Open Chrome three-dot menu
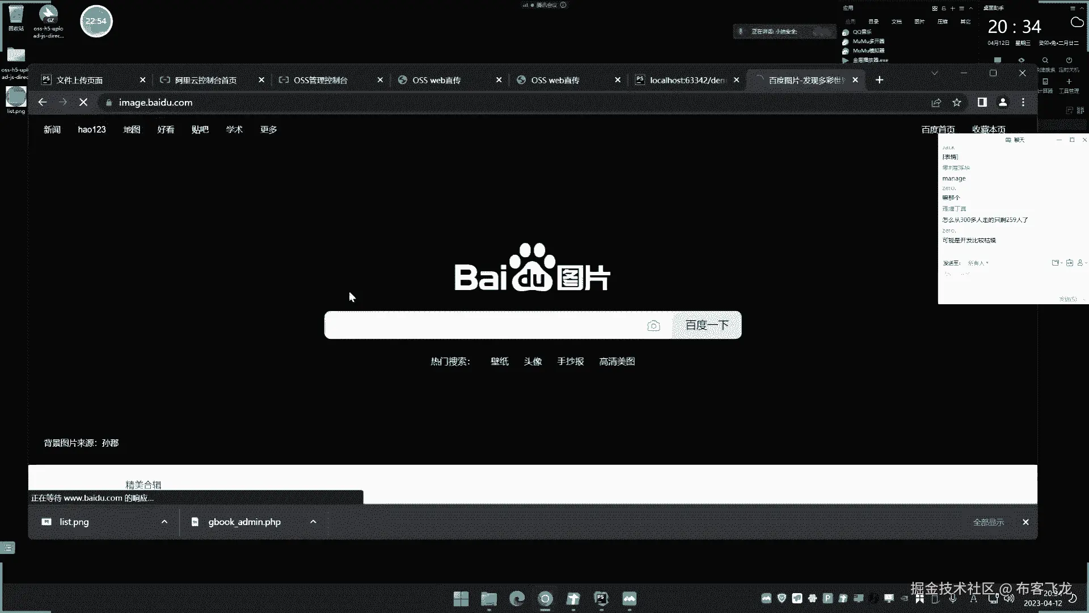Image resolution: width=1089 pixels, height=613 pixels. [1023, 102]
